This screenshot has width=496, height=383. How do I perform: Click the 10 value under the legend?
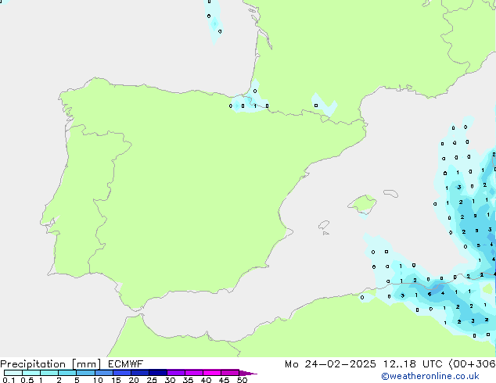coord(97,380)
